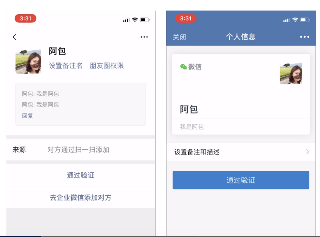The image size is (320, 237).
Task: Tap the green WeChat logo icon
Action: tap(183, 67)
